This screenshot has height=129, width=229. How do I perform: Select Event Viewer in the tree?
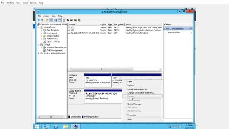(x=52, y=33)
